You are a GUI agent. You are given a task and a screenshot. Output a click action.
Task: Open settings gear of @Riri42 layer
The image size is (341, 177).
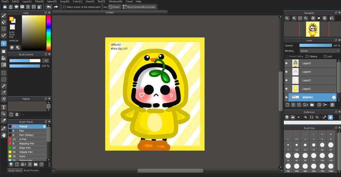click(x=334, y=97)
